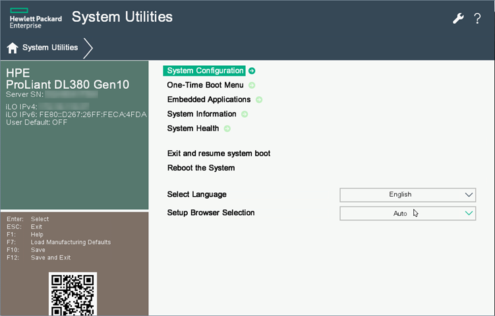Click the wrench settings icon
The height and width of the screenshot is (316, 495).
pos(458,18)
